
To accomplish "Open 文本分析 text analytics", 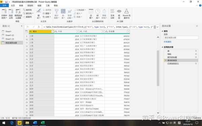I will tap(112, 14).
